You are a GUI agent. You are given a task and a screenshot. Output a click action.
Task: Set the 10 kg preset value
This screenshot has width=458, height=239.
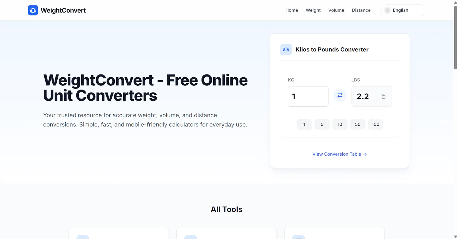click(x=340, y=124)
